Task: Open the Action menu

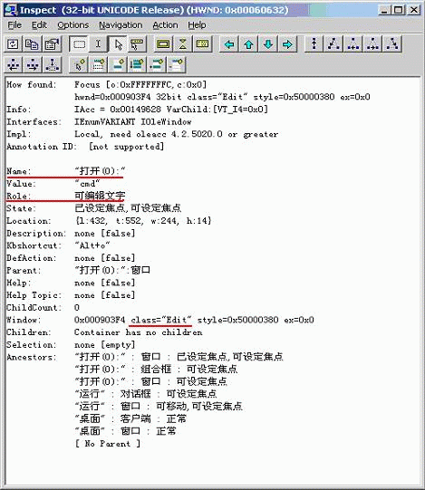Action: pyautogui.click(x=165, y=25)
